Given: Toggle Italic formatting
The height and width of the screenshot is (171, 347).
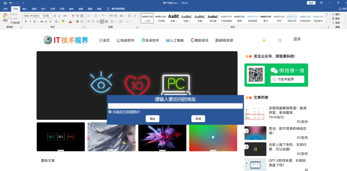Looking at the screenshot, I should click(x=30, y=22).
